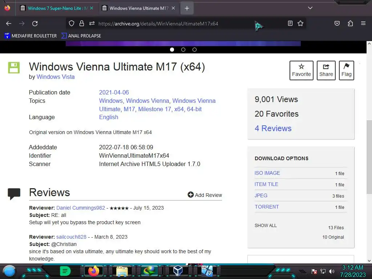Open the Firefox hamburger menu
The width and height of the screenshot is (372, 279).
coord(363,23)
